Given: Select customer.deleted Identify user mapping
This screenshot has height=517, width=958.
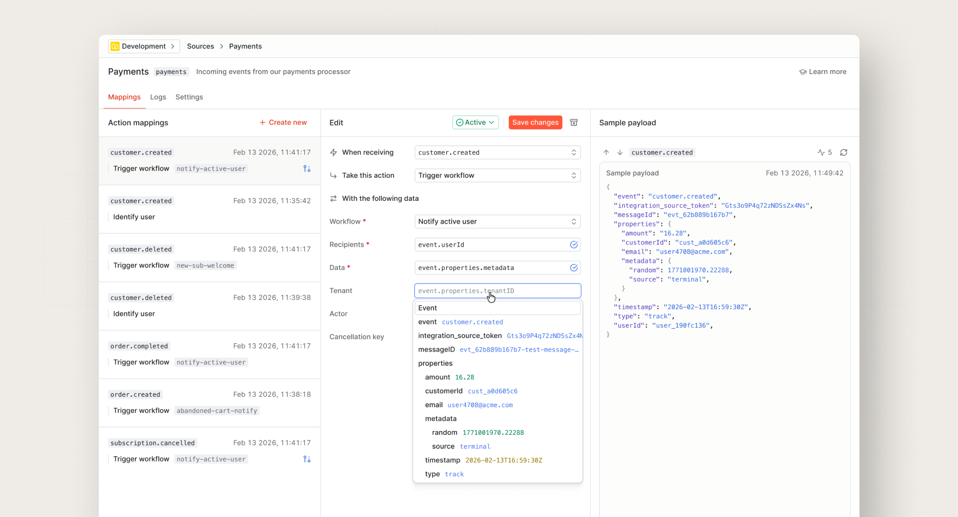Looking at the screenshot, I should coord(210,306).
